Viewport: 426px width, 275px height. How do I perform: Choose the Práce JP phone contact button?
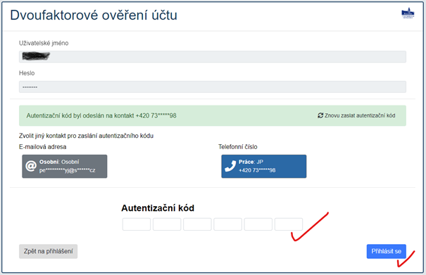pyautogui.click(x=264, y=166)
